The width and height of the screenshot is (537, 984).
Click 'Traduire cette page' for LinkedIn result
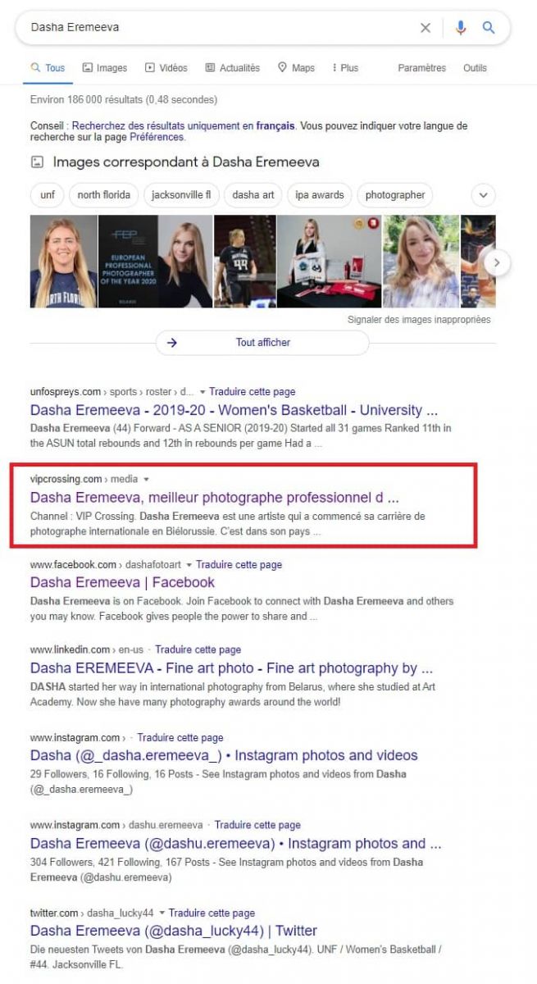[198, 649]
